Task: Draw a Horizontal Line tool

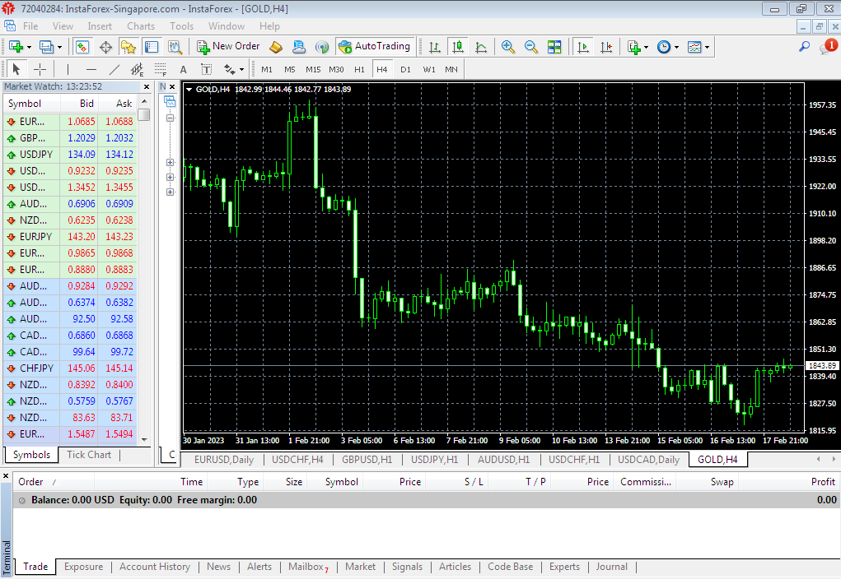Action: (91, 69)
